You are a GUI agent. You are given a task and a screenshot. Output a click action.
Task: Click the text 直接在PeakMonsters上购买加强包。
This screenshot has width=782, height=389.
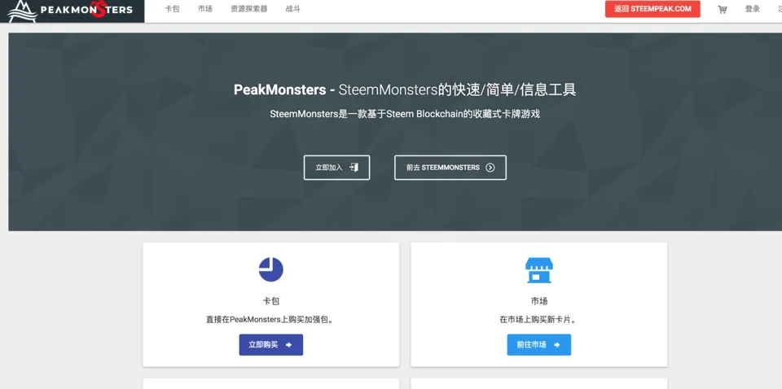(x=270, y=319)
